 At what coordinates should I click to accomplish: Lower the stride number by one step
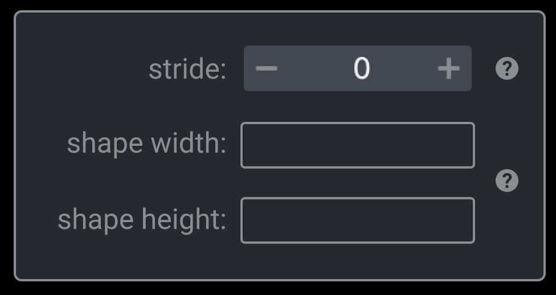click(x=266, y=68)
